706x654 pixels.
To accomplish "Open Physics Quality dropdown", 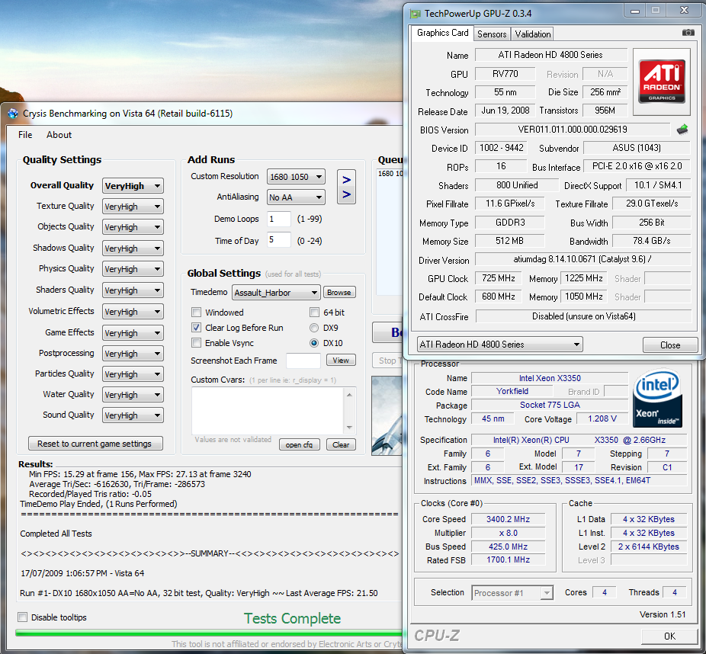I will [x=133, y=269].
